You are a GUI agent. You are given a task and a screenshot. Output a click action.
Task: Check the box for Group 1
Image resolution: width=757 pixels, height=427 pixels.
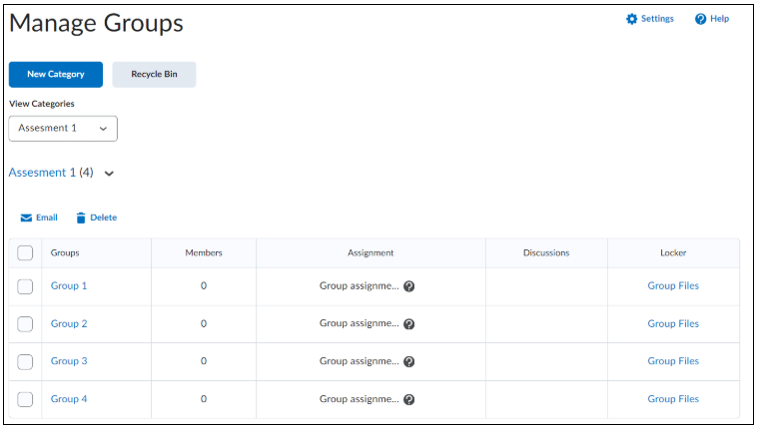(x=25, y=286)
